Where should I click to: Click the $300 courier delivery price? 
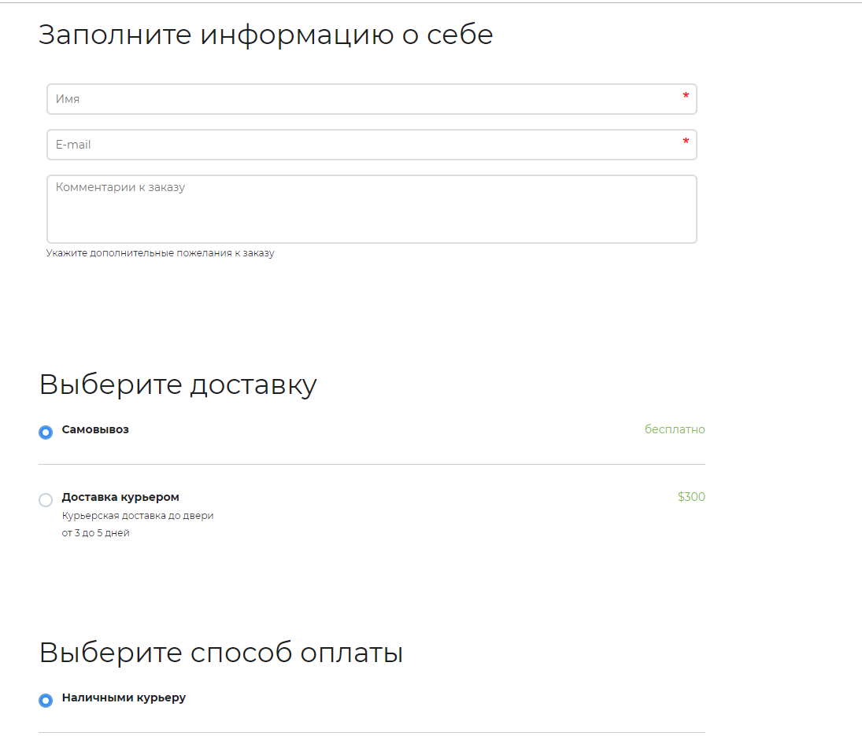coord(691,497)
